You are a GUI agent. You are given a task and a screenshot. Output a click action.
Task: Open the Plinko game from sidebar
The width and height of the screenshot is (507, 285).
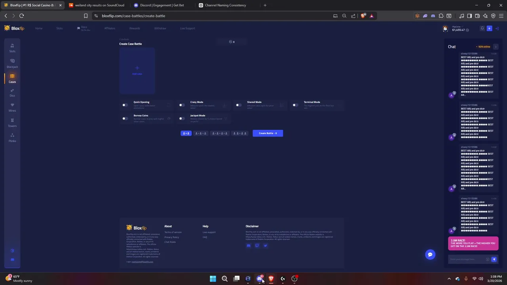[12, 138]
